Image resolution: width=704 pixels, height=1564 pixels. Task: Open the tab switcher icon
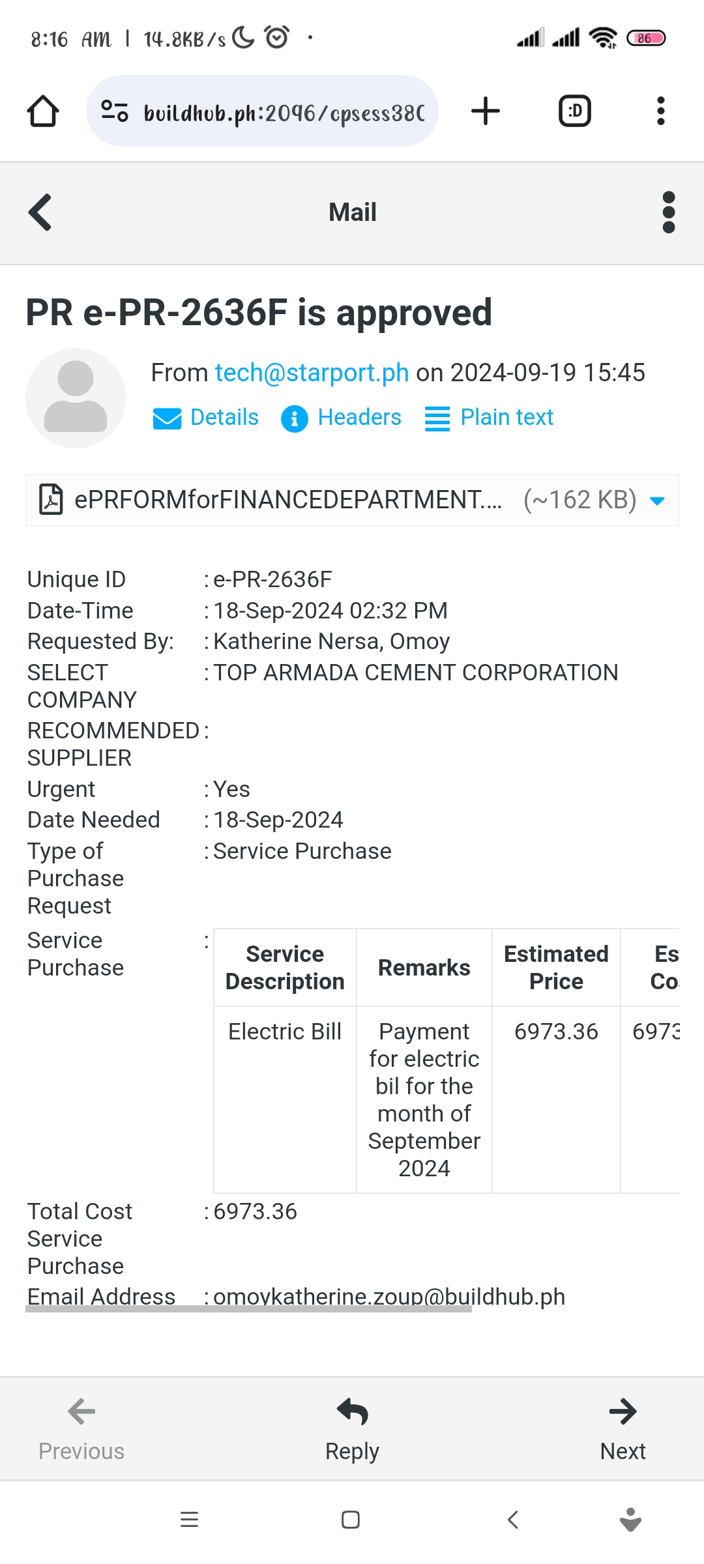pos(574,111)
